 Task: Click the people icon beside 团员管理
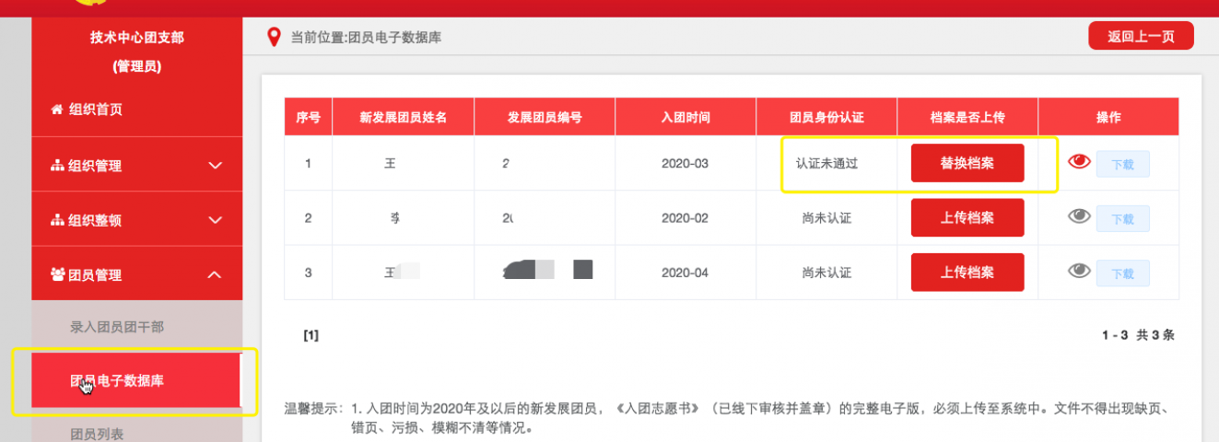coord(57,274)
